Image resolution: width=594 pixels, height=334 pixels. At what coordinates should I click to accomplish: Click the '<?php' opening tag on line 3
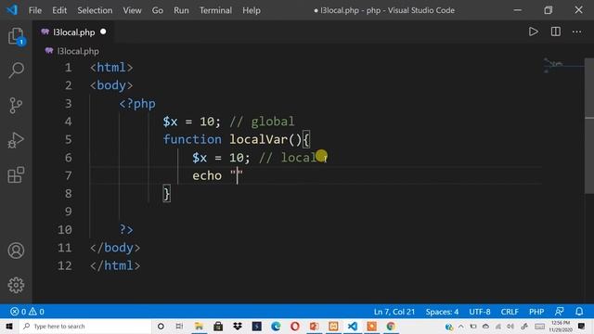click(137, 104)
